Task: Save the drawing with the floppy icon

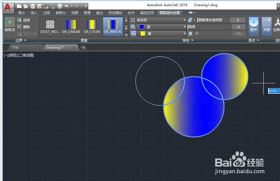Action: [33, 6]
